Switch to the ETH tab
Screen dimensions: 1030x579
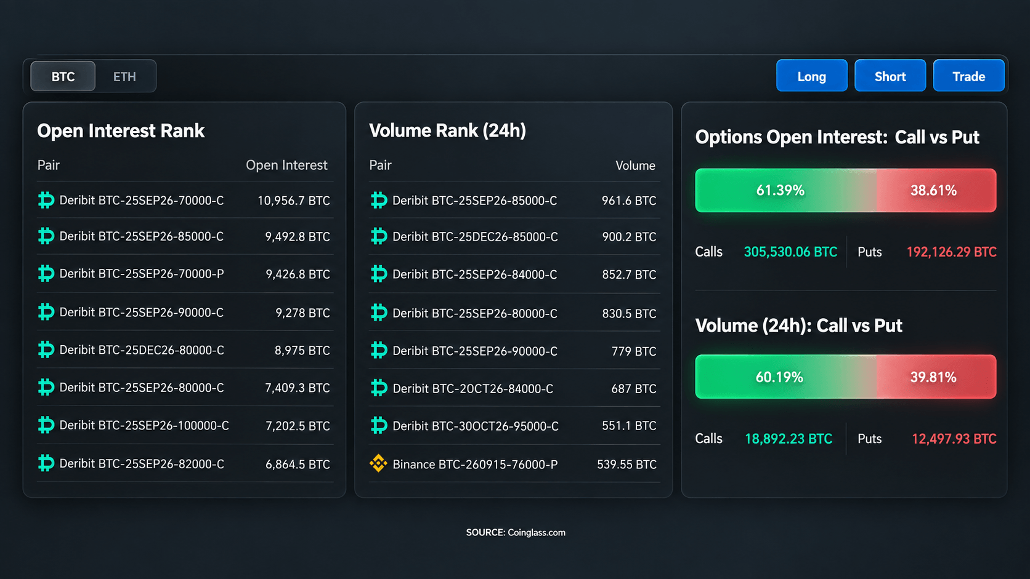124,76
